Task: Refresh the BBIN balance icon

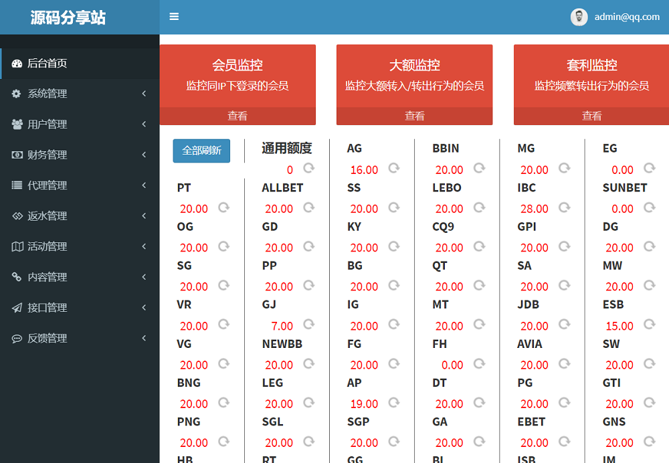Action: (479, 168)
